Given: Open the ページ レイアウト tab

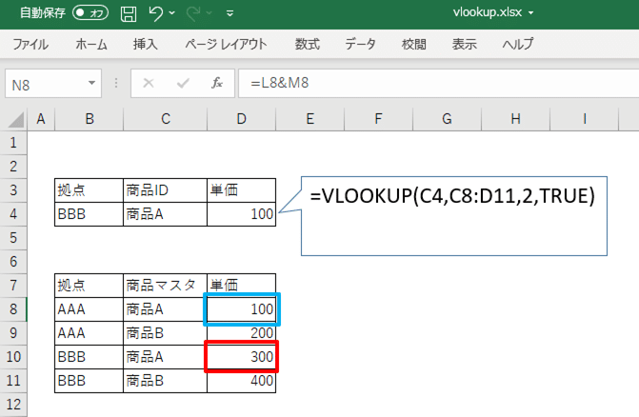Looking at the screenshot, I should click(227, 44).
